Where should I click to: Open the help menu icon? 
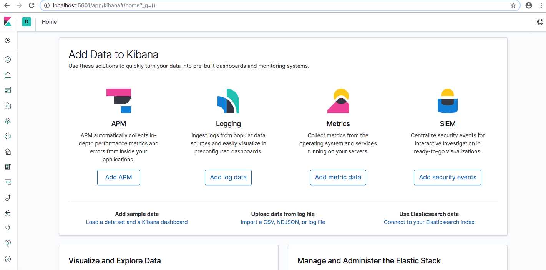540,22
